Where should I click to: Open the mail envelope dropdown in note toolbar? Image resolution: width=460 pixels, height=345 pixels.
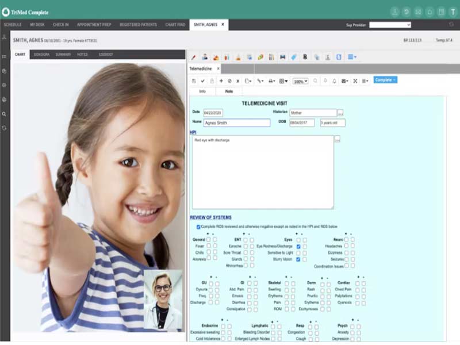pyautogui.click(x=344, y=81)
